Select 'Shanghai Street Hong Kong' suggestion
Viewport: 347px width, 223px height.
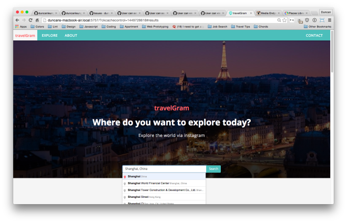coord(164,197)
